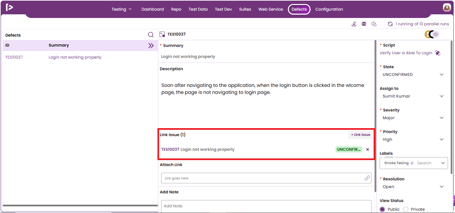Viewport: 455px width, 213px height.
Task: Click the + Link Issue button
Action: (x=361, y=135)
